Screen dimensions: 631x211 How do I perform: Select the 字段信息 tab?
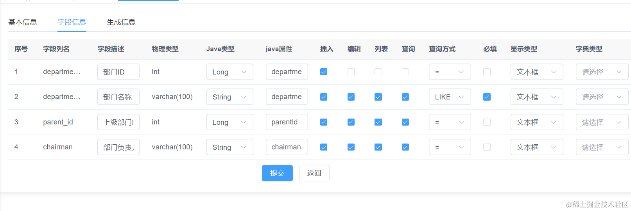click(x=72, y=22)
